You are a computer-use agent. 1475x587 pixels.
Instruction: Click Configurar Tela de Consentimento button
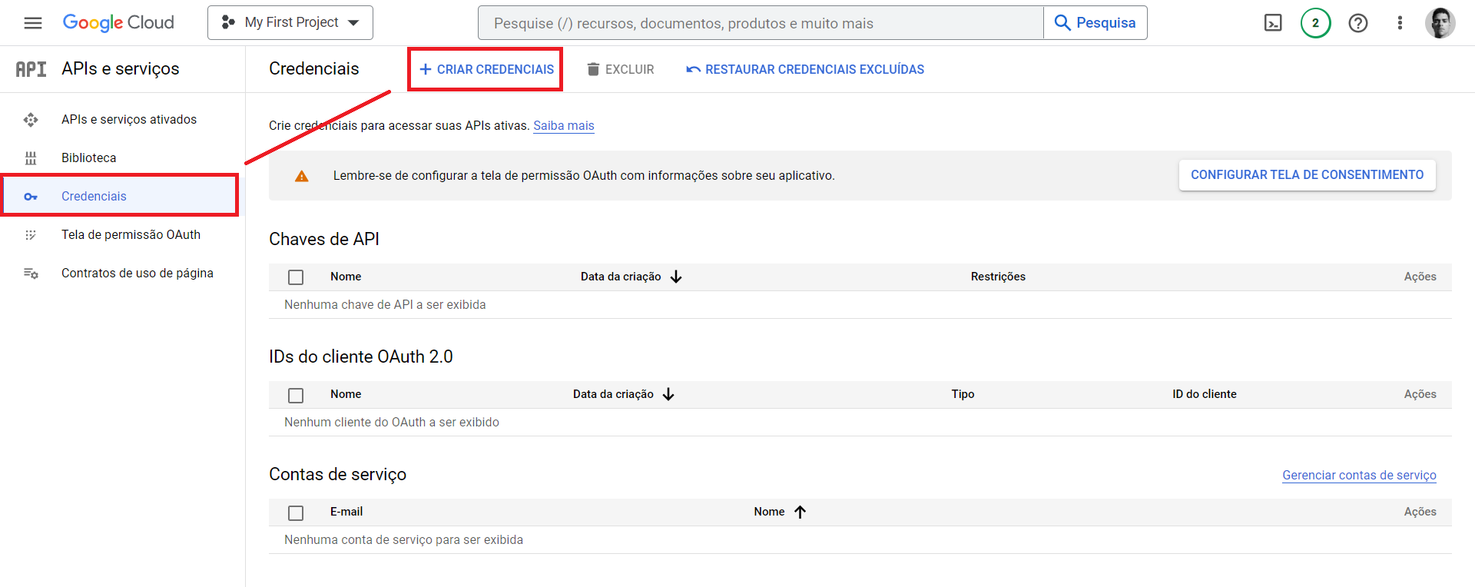click(x=1307, y=175)
